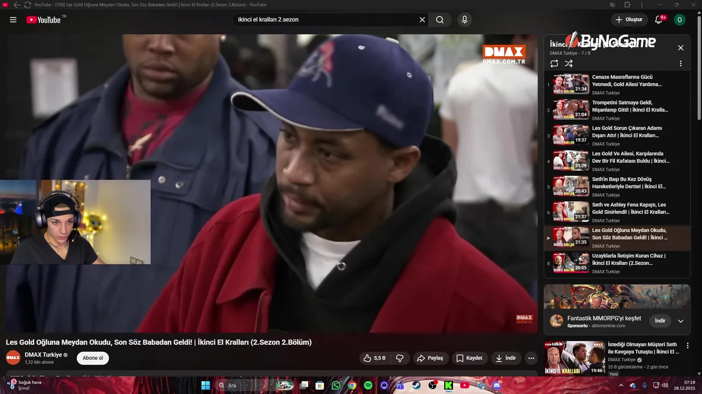Click the video player to pause
702x394 pixels.
272,183
